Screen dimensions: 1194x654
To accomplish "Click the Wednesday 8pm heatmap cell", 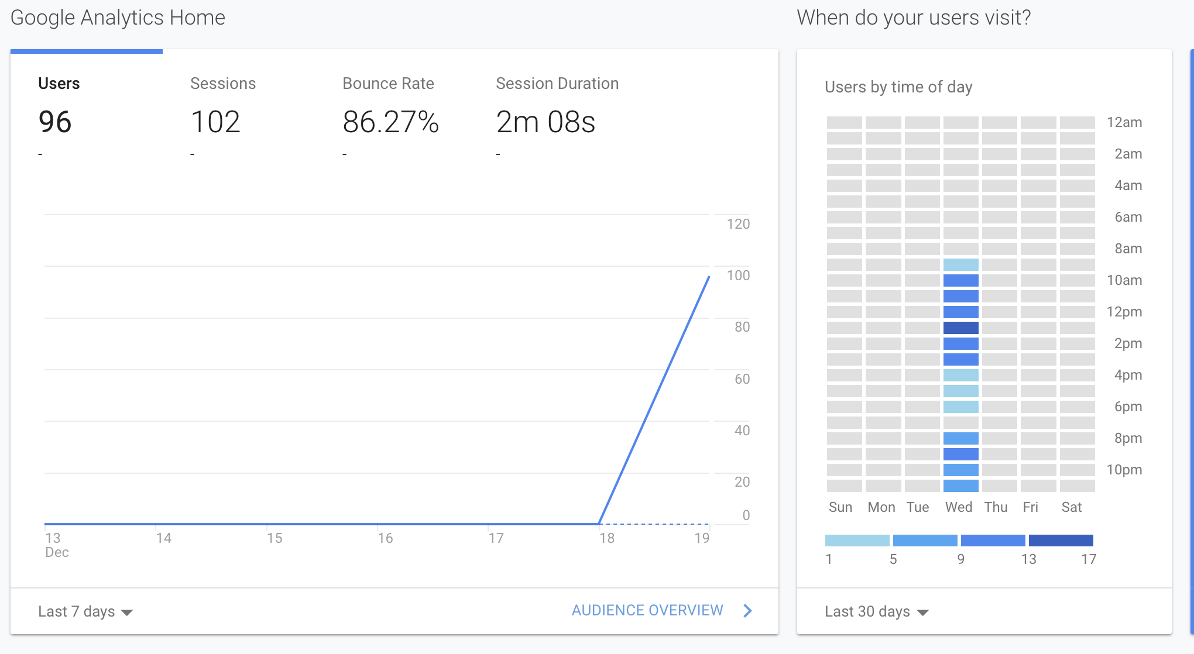I will 961,438.
